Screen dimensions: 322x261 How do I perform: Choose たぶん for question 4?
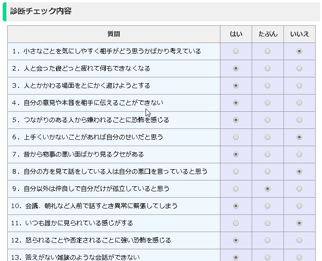268,103
